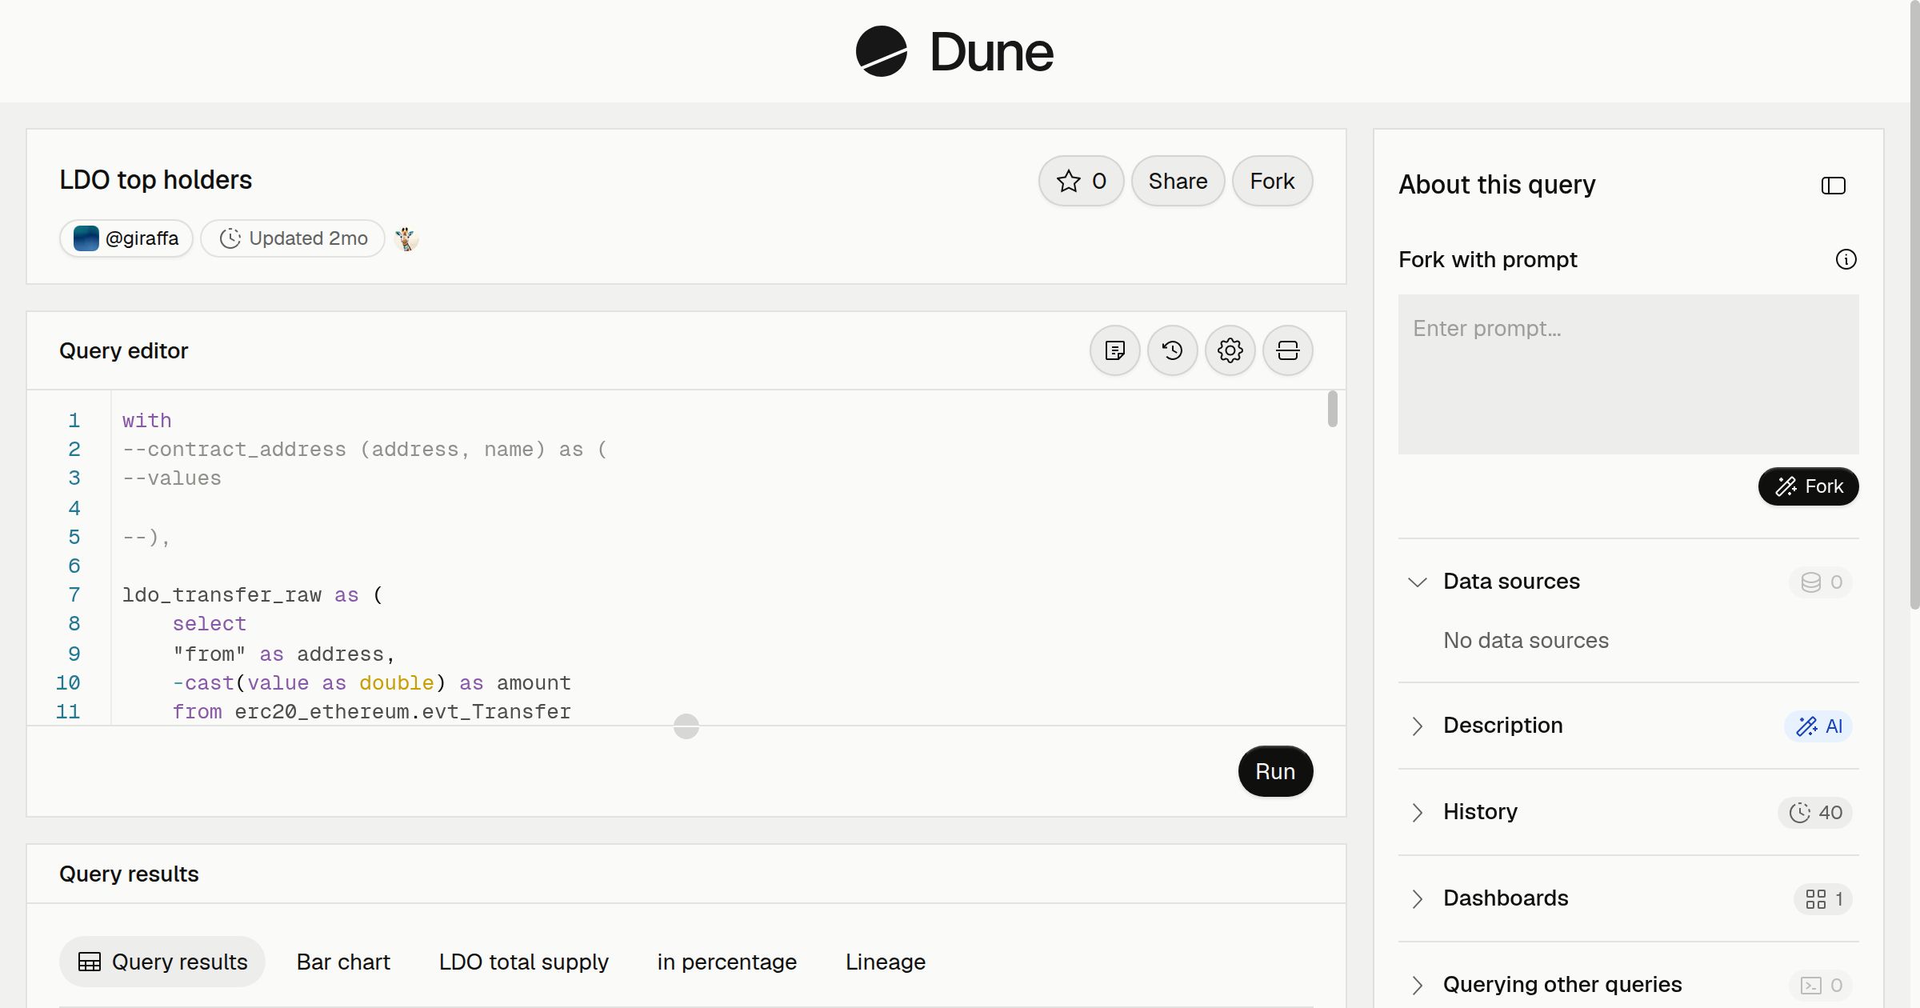Click the Dashboards count badge
The height and width of the screenshot is (1008, 1920).
point(1823,898)
